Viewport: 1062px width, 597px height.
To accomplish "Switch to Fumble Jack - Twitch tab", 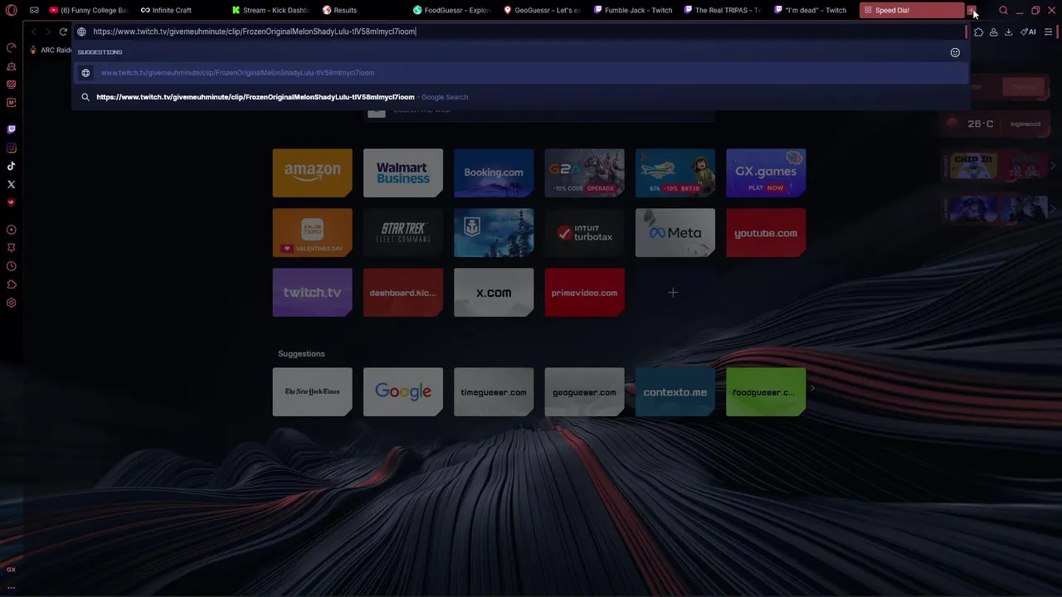I will click(633, 10).
